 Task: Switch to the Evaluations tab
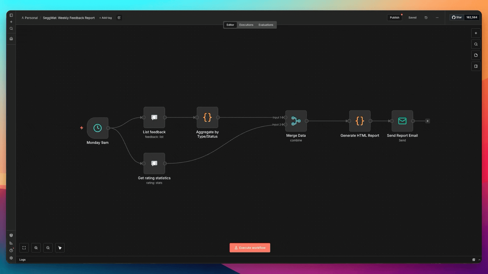point(266,25)
